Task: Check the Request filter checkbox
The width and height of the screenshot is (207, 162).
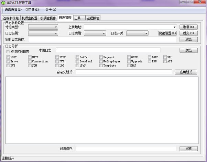Action: (101, 57)
